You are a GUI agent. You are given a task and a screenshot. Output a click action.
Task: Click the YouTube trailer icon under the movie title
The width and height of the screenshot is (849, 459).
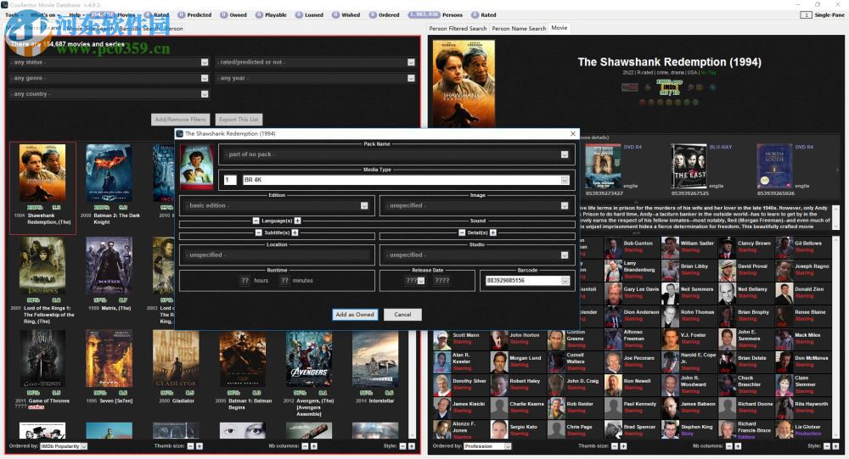coord(629,87)
